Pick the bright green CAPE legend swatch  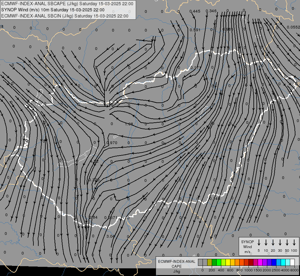click(219, 263)
